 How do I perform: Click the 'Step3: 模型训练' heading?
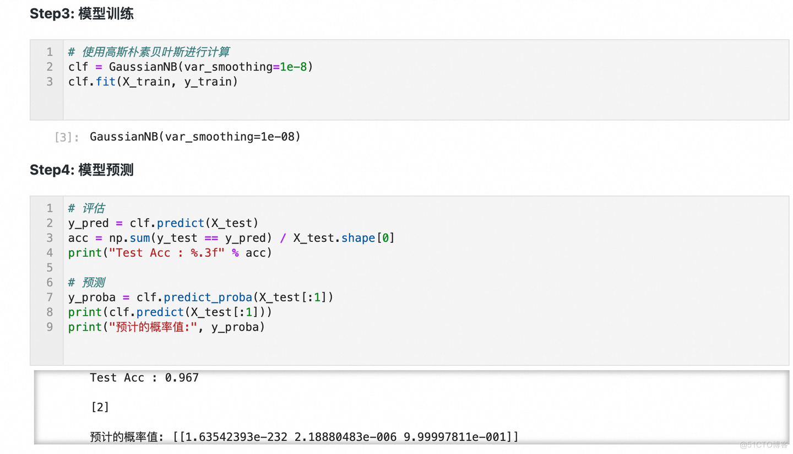(82, 14)
